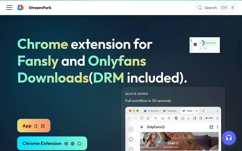
Task: Click the orange App download button
Action: tap(34, 126)
